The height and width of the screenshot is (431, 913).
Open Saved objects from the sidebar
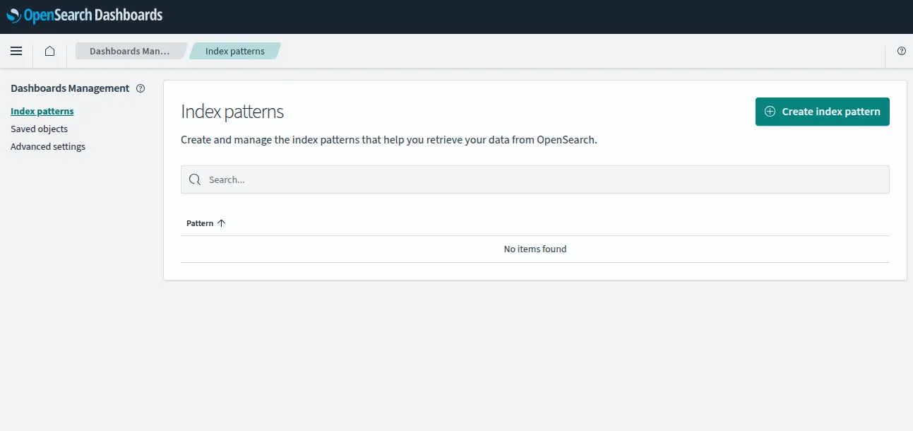(x=39, y=129)
